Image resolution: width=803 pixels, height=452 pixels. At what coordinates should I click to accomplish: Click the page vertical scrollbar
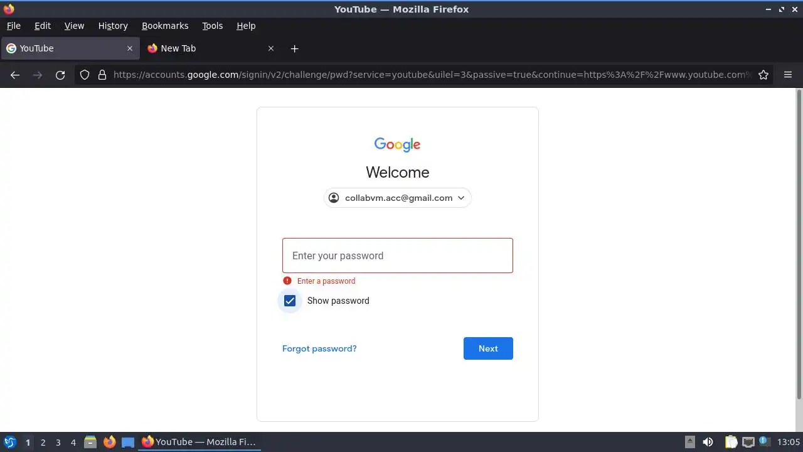pos(799,244)
